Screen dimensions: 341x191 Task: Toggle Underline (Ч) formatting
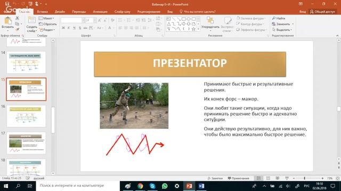(x=75, y=28)
